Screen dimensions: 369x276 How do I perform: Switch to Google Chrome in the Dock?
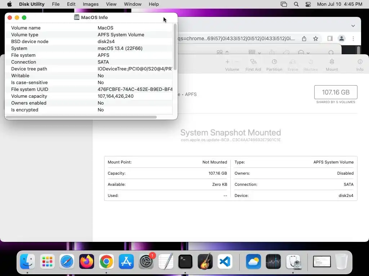(x=106, y=262)
